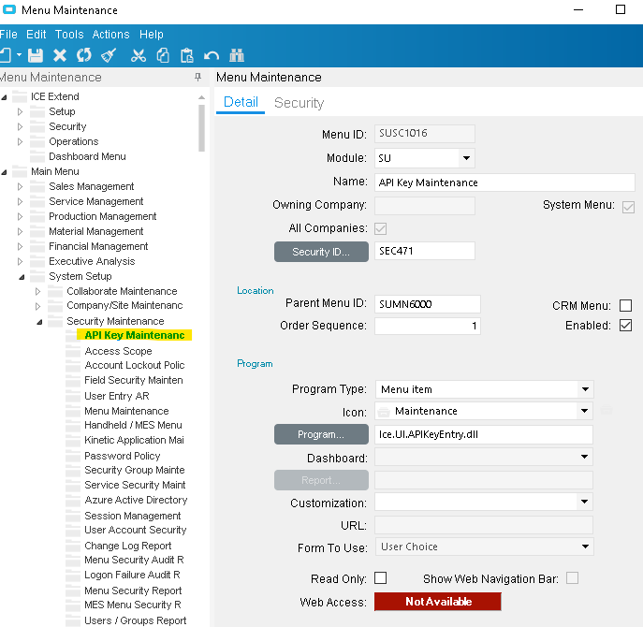Click the Copy toolbar icon
Screen dimensions: 643x627
coord(163,56)
